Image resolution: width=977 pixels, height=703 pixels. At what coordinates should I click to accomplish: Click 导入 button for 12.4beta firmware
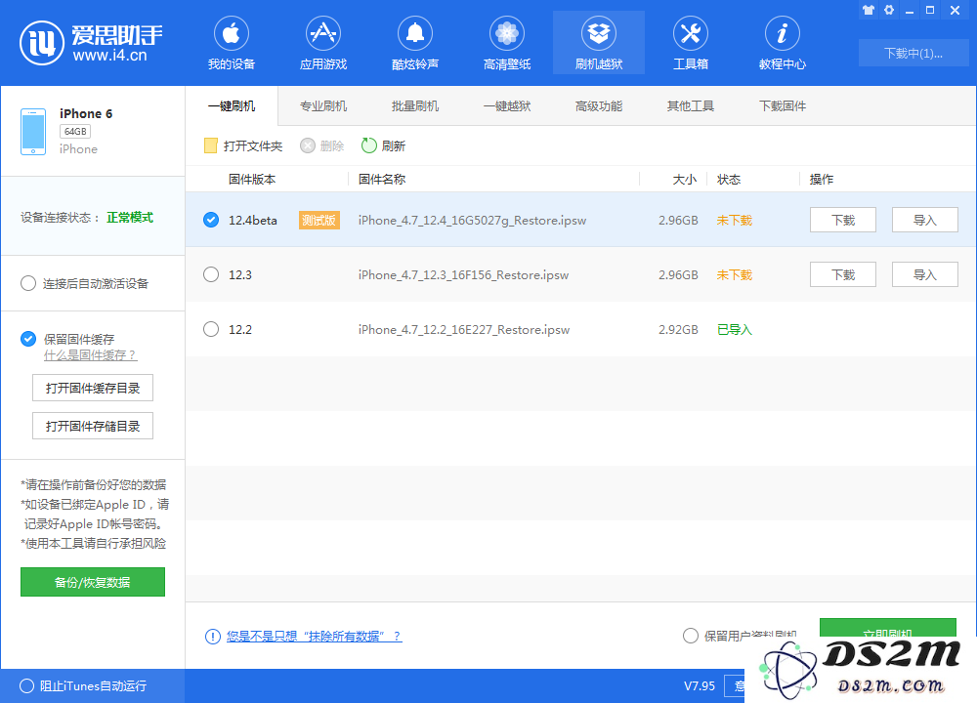pyautogui.click(x=924, y=220)
